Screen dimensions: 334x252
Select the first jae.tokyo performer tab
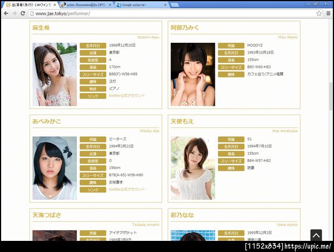31,4
